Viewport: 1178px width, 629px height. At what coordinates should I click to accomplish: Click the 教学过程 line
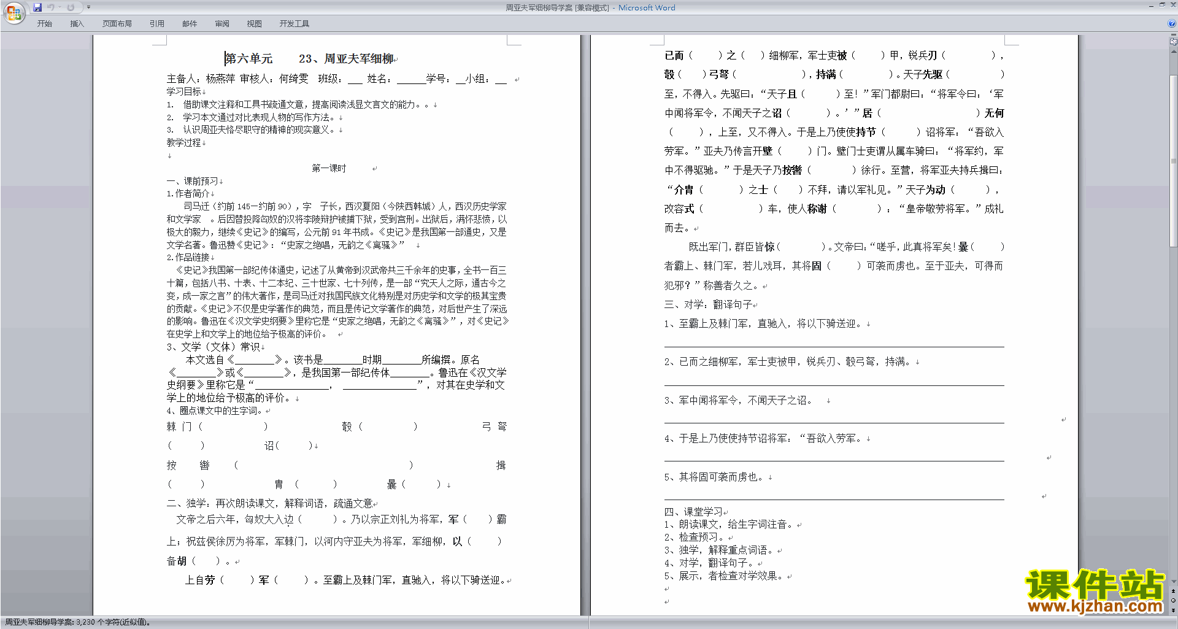184,143
